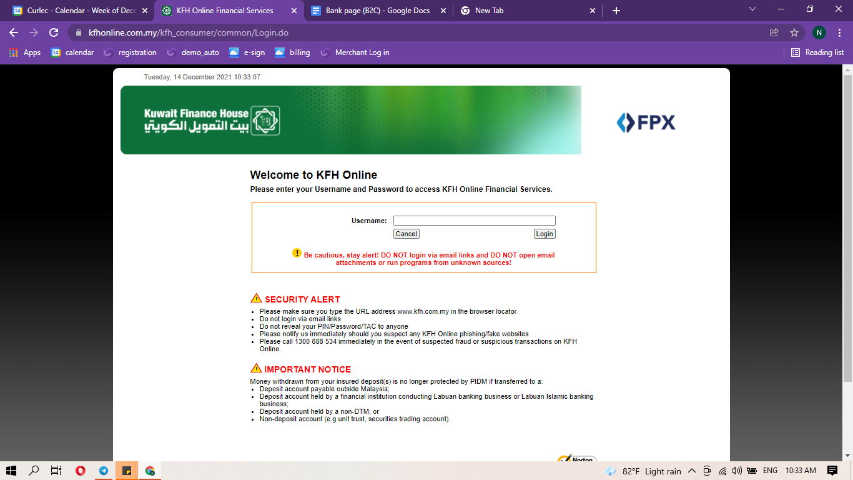This screenshot has height=480, width=853.
Task: Click the Norton seal badge
Action: point(577,459)
